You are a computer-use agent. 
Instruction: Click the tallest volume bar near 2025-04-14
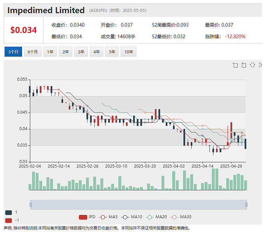[x=213, y=179]
